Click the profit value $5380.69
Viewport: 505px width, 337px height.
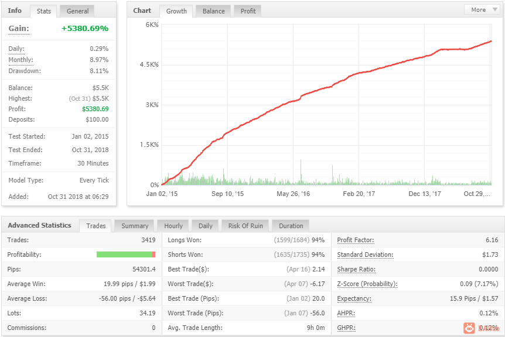click(x=95, y=109)
